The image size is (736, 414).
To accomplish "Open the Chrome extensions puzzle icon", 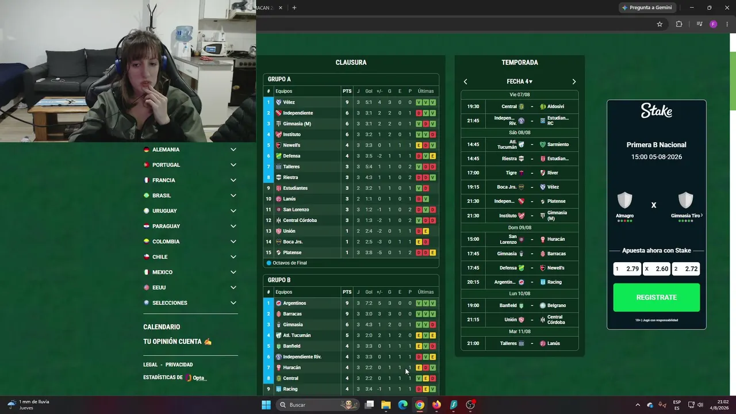I will point(679,24).
